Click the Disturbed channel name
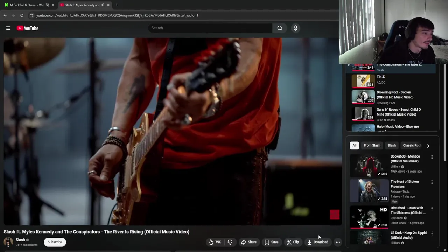This screenshot has height=252, width=448. pos(397,218)
